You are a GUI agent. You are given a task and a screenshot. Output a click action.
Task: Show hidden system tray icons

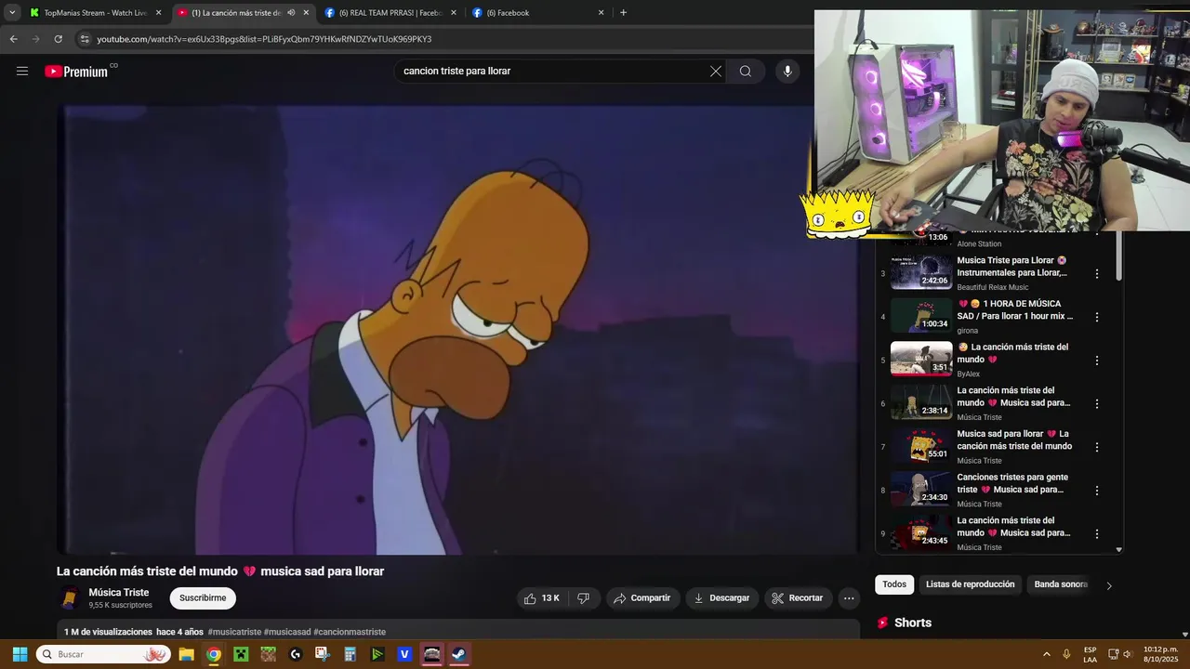pos(1047,654)
